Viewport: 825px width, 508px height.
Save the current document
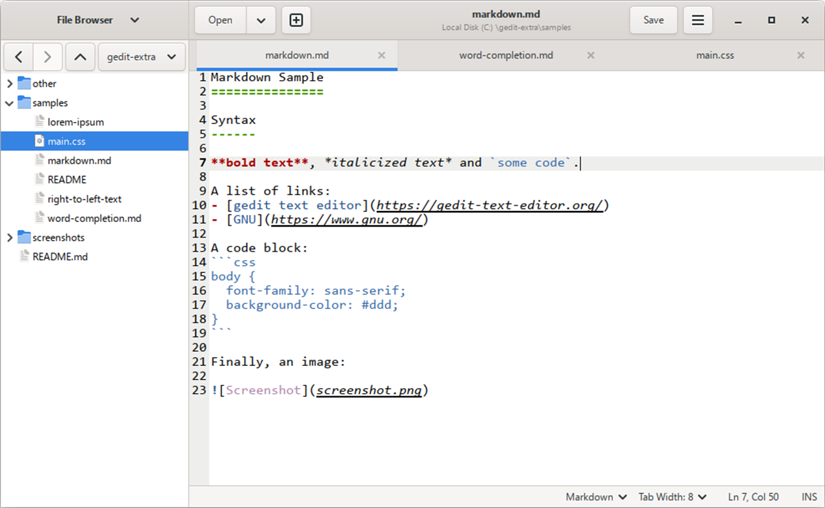tap(653, 20)
